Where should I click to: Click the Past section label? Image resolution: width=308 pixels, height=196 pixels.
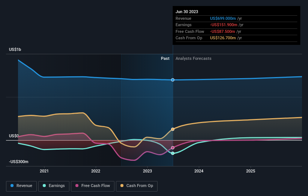(165, 59)
